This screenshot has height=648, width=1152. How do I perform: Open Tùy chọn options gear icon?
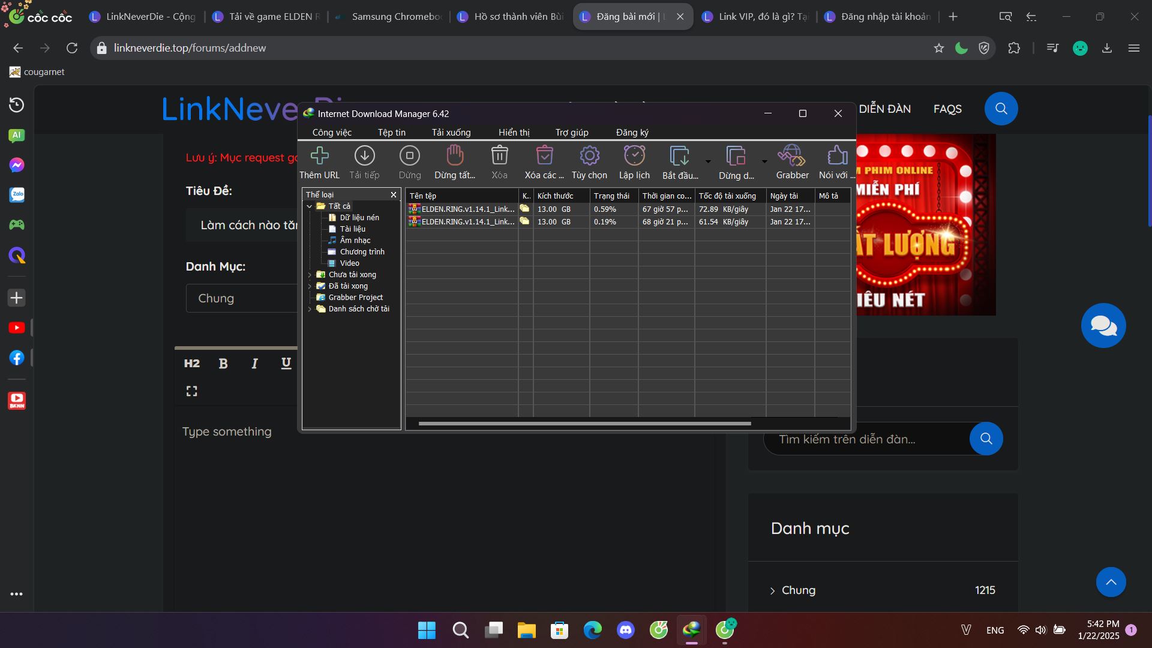coord(589,156)
